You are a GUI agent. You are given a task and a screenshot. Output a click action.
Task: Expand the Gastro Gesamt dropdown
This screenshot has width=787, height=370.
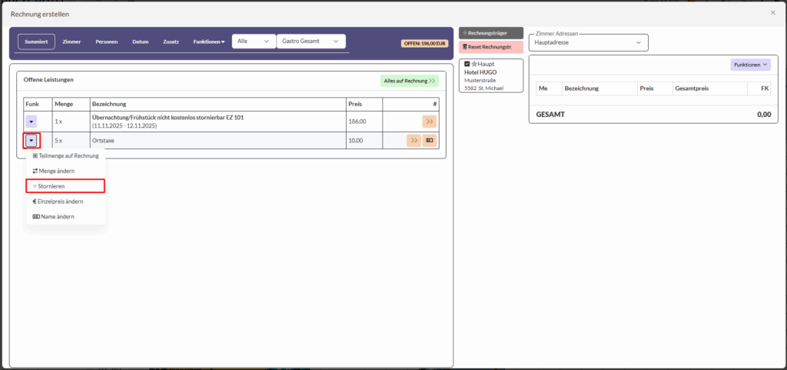coord(310,42)
